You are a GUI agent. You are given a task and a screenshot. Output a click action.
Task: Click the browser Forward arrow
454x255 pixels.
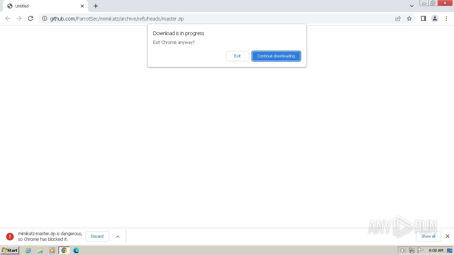(19, 18)
